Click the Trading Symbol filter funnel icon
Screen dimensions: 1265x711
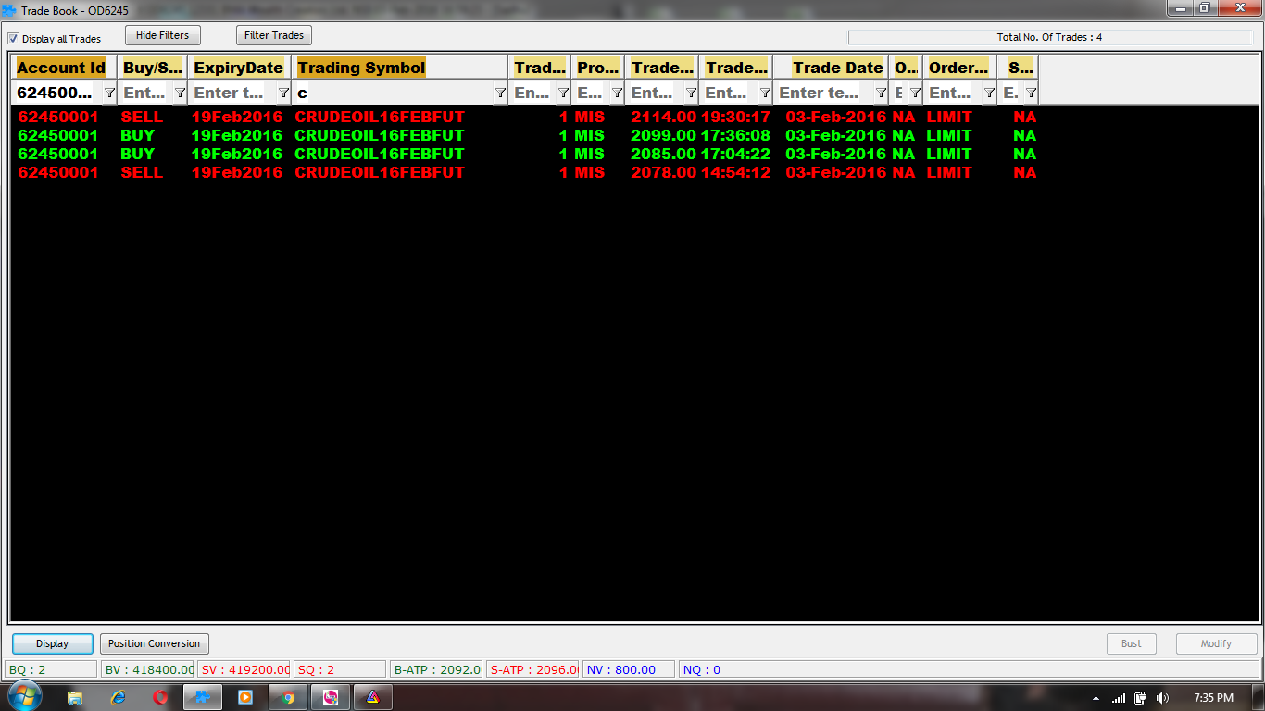(x=500, y=93)
